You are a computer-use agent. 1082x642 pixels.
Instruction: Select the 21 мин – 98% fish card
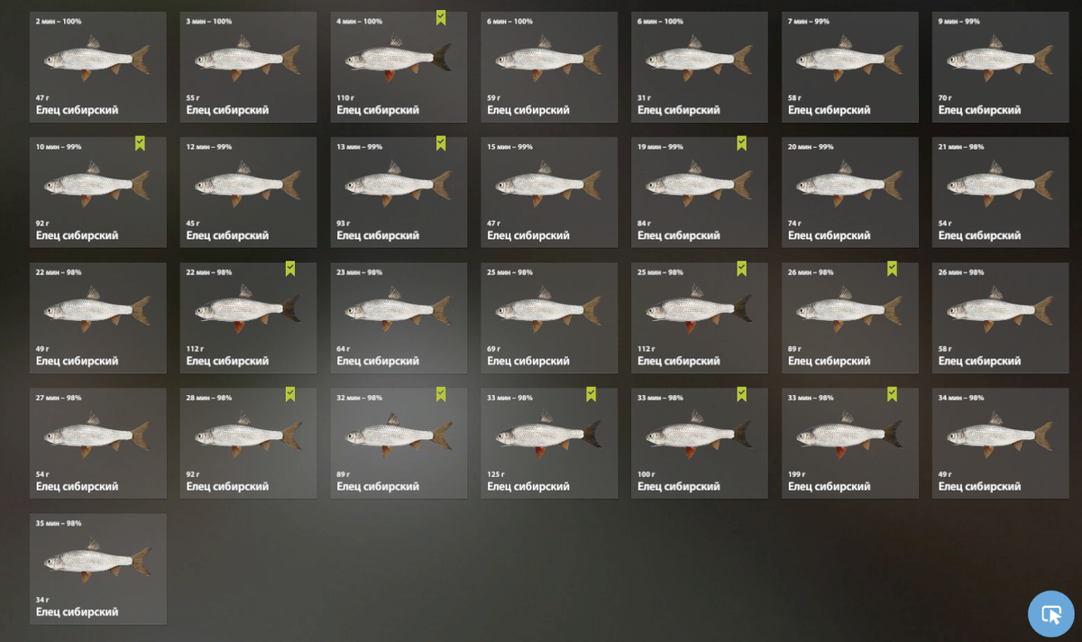[x=1000, y=192]
